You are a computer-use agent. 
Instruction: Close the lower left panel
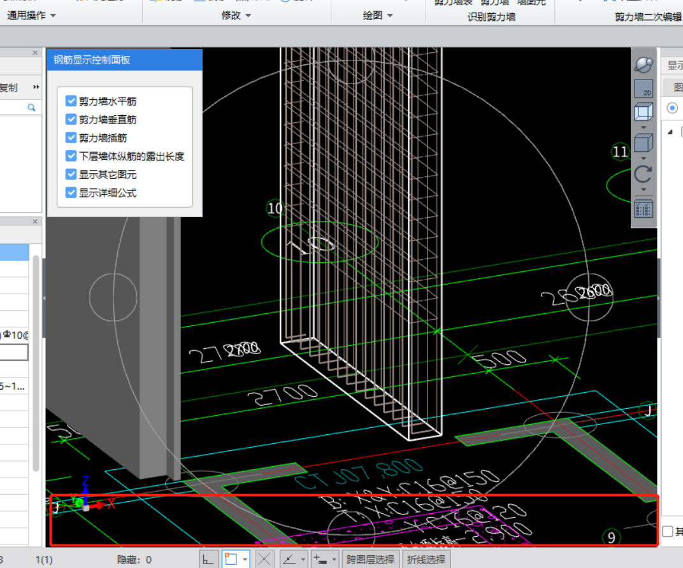tap(35, 222)
